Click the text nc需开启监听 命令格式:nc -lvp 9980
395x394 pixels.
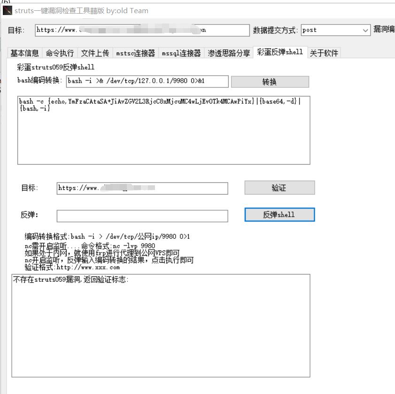click(x=90, y=245)
